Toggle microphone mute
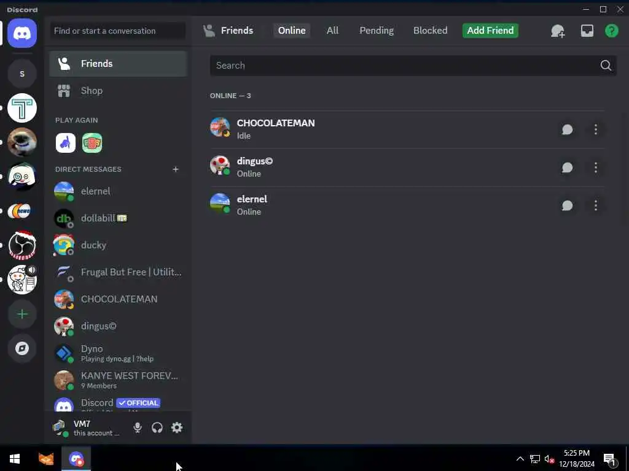The width and height of the screenshot is (629, 471). [x=137, y=427]
